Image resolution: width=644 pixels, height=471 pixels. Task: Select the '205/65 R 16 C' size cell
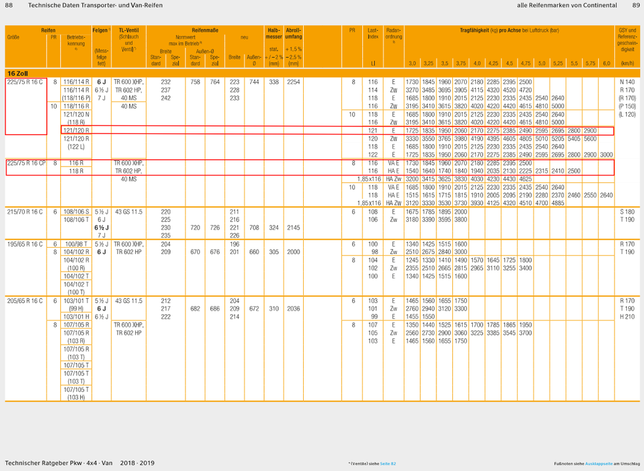click(25, 301)
